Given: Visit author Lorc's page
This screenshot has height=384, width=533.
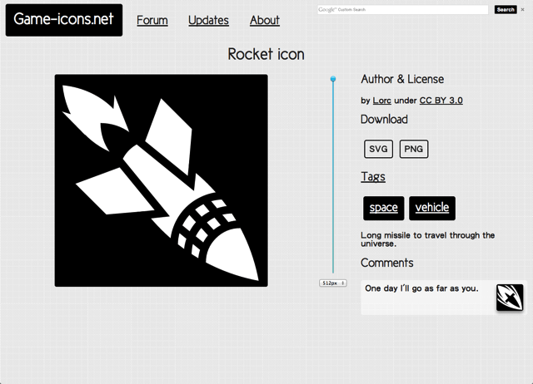Looking at the screenshot, I should (x=381, y=101).
